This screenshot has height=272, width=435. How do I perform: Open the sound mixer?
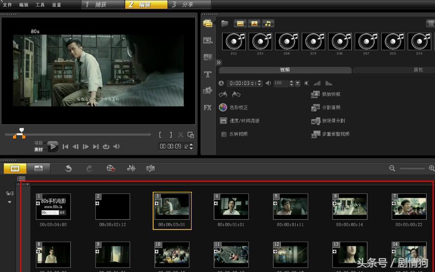(131, 168)
